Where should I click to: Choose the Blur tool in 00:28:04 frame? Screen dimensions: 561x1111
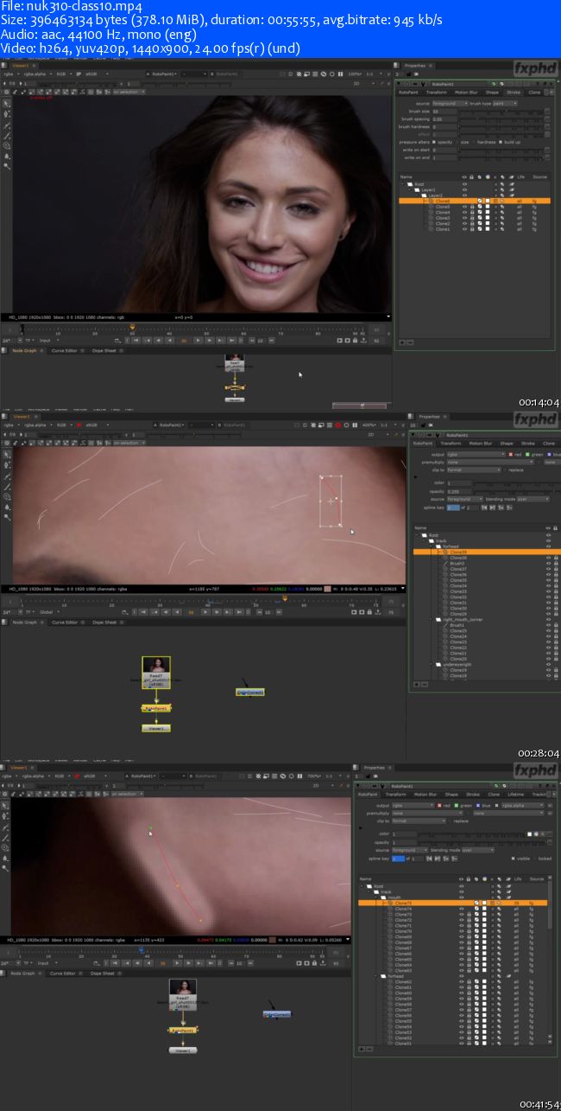coord(6,508)
